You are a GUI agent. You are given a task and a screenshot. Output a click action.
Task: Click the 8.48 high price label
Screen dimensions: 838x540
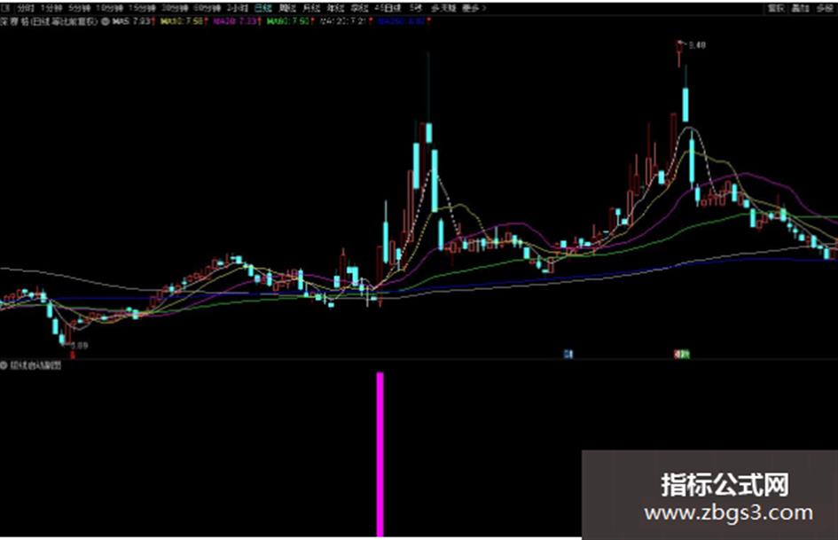[x=697, y=45]
